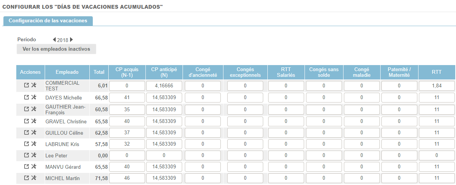Viewport: 456px width, 185px height.
Task: Edit CP anticipé field for Lee Peter
Action: 164,155
